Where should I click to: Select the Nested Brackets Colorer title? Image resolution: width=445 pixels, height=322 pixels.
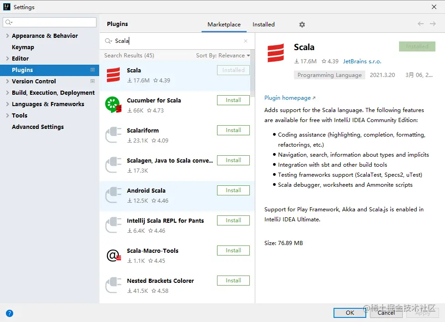160,281
